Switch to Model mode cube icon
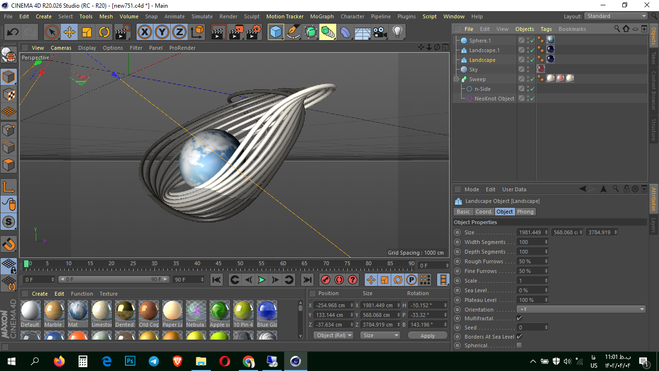659x371 pixels. [9, 77]
